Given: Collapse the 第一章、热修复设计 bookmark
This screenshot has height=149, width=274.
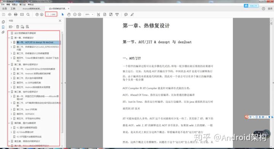Looking at the screenshot, I should coord(9,38).
